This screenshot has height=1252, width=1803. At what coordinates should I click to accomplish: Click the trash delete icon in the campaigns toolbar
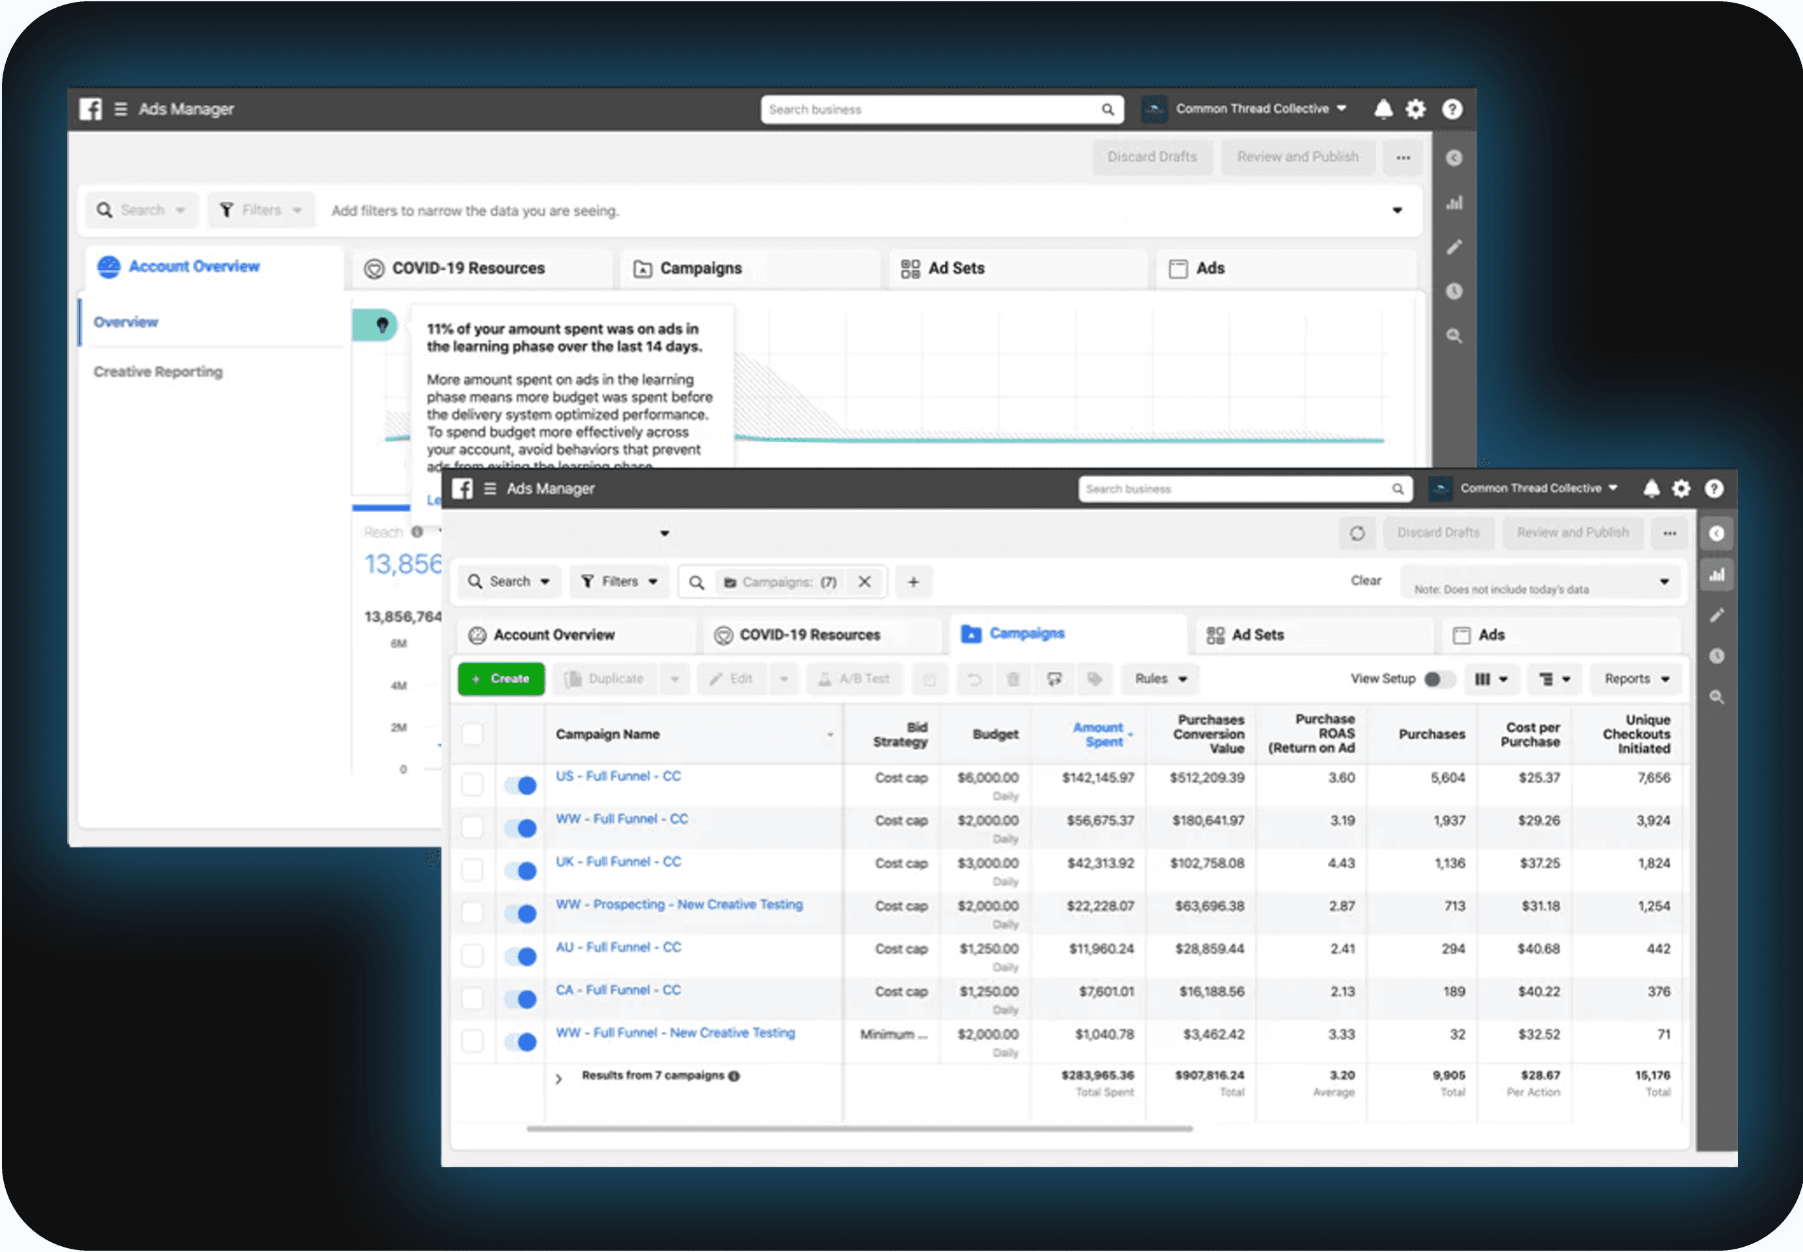pyautogui.click(x=1013, y=679)
